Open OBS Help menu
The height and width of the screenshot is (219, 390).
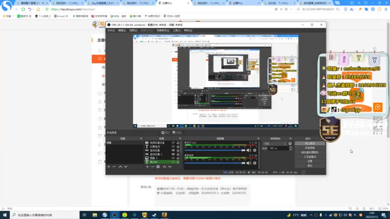[x=188, y=30]
